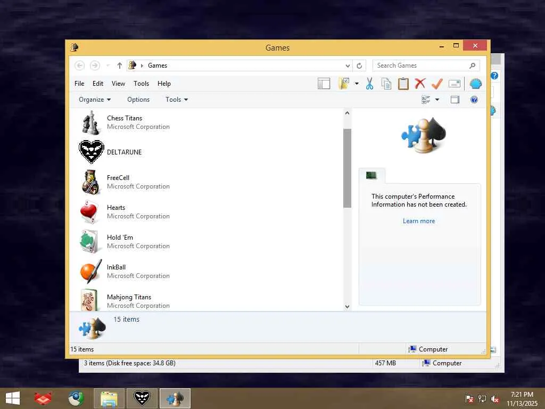This screenshot has height=409, width=545.
Task: Click the scissors Cut icon
Action: coord(369,84)
